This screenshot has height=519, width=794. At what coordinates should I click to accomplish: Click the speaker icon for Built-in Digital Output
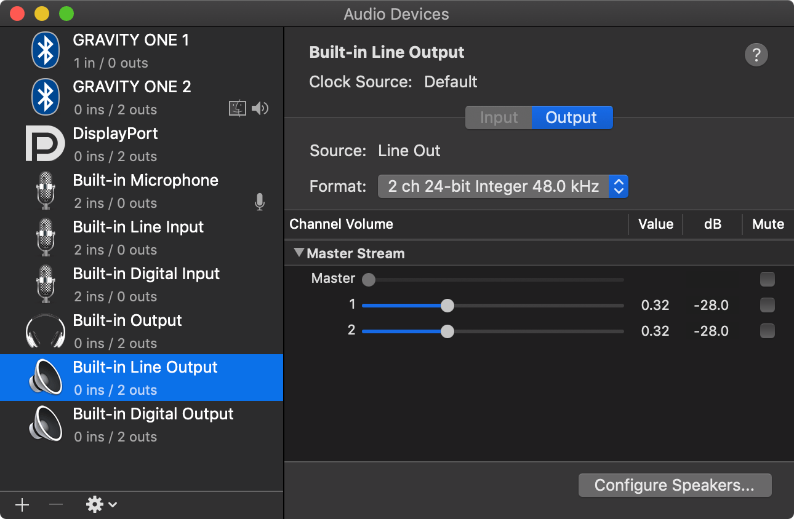click(x=45, y=424)
